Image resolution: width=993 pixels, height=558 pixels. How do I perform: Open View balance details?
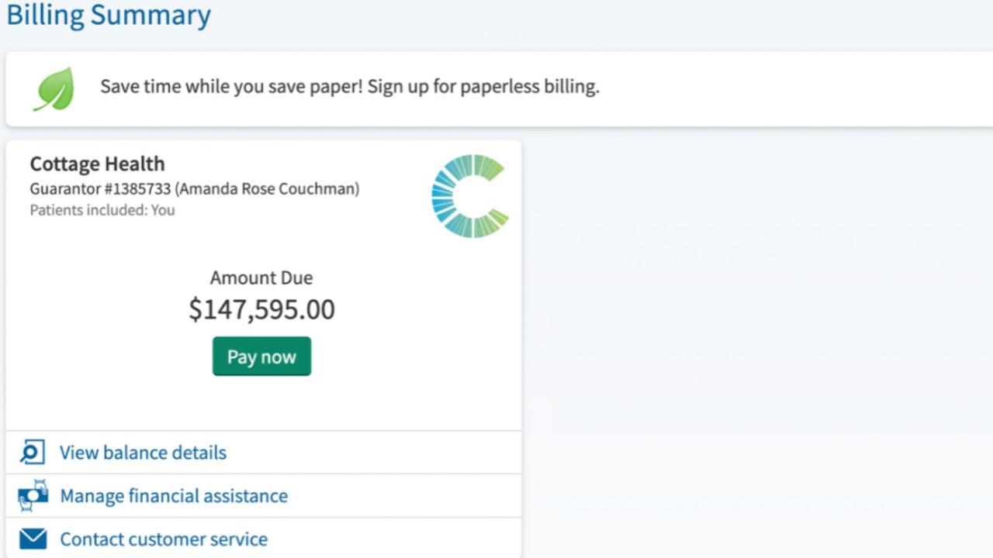[143, 453]
